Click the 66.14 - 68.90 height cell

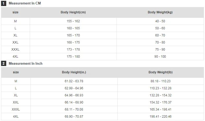tap(74, 102)
